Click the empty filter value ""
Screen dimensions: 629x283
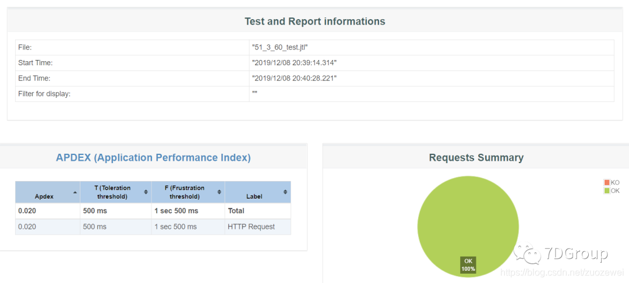click(x=255, y=93)
